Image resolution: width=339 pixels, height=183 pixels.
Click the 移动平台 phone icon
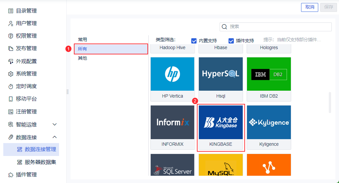[11, 99]
